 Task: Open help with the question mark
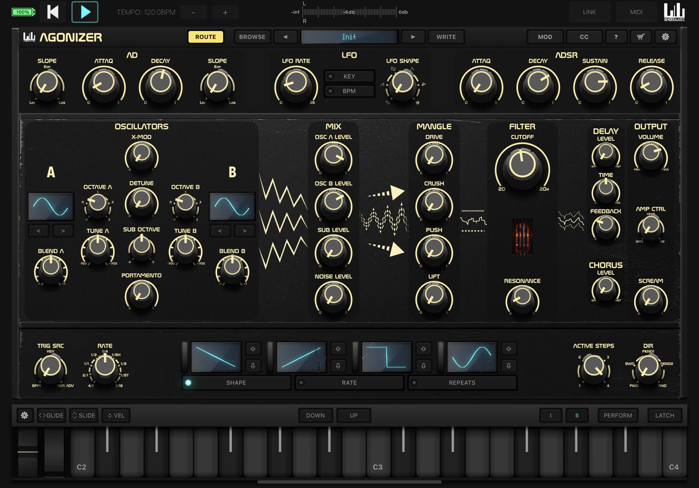[616, 37]
